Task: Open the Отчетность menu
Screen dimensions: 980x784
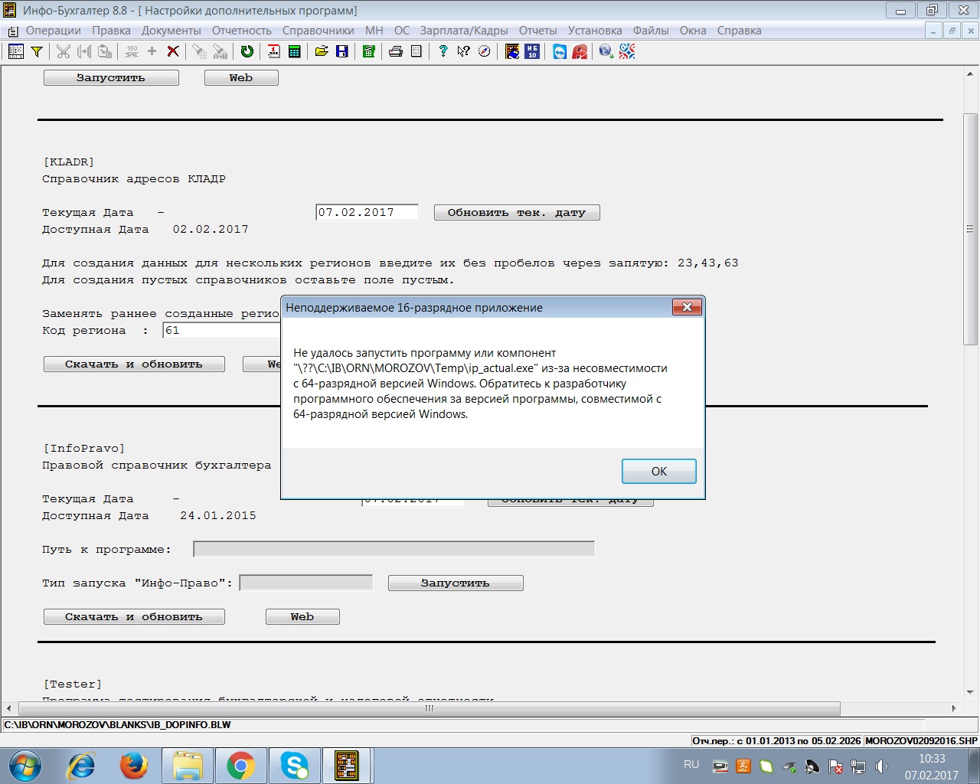Action: click(241, 31)
